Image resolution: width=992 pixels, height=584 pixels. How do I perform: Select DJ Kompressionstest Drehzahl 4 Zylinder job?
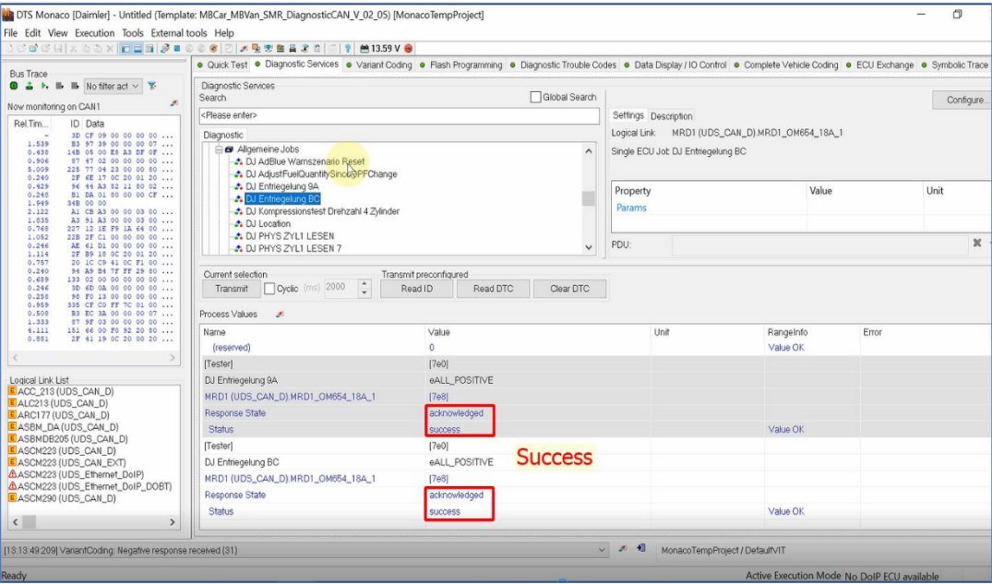322,211
